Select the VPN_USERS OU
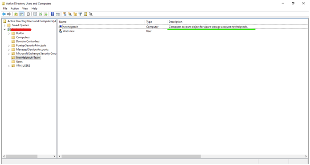The height and width of the screenshot is (165, 310). pos(23,66)
